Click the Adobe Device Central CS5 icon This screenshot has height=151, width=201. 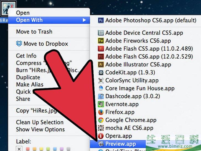101,33
